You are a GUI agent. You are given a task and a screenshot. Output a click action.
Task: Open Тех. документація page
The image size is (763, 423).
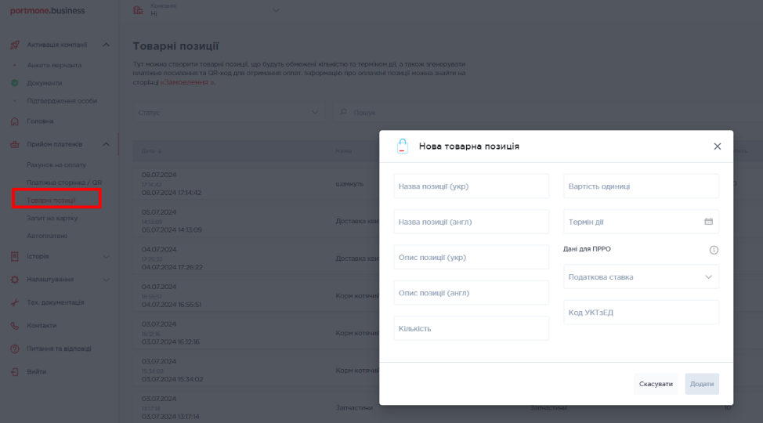[56, 302]
